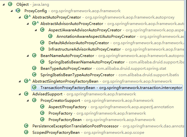Viewport: 187px width, 137px height.
Task: Click the abstract class icon of AbstractSingletonProxyFactoryBean
Action: pos(27,81)
